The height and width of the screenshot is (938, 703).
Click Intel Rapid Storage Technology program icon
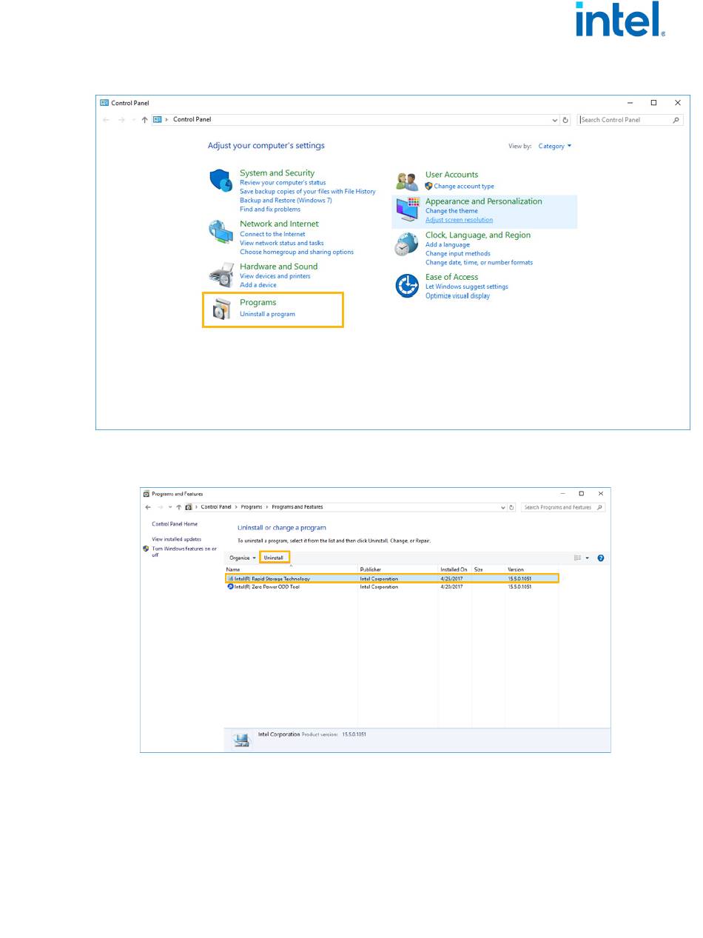click(x=230, y=579)
